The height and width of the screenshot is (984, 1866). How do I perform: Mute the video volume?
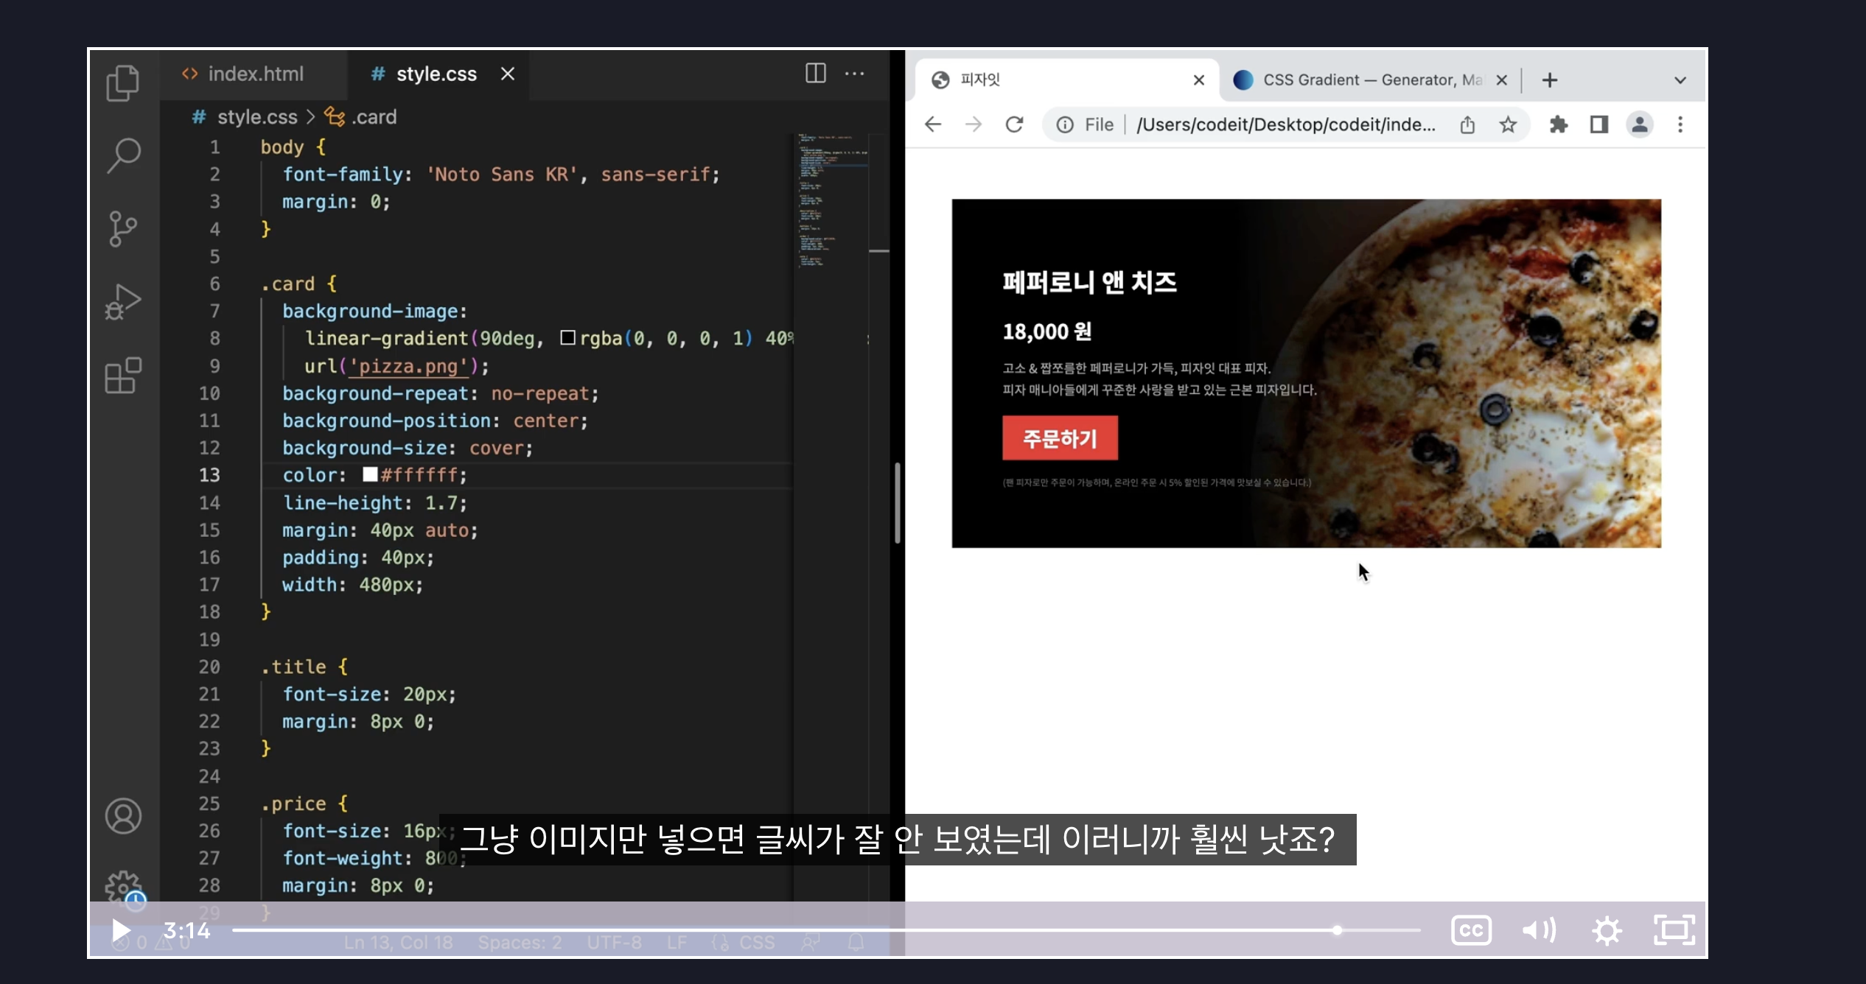coord(1539,930)
